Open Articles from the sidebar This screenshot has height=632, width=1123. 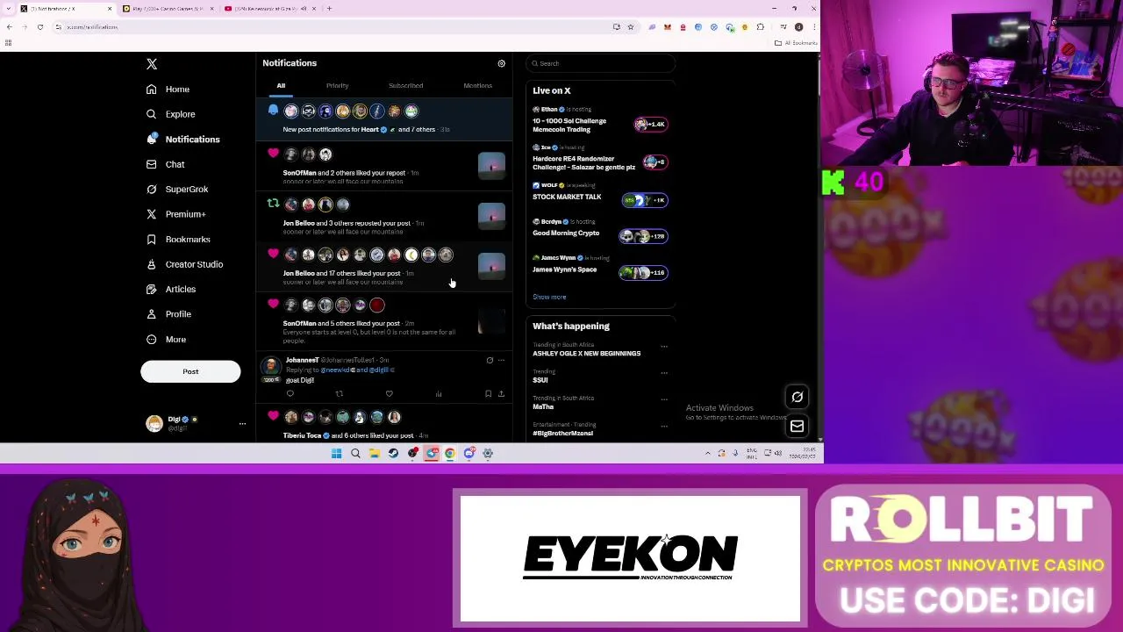coord(170,289)
